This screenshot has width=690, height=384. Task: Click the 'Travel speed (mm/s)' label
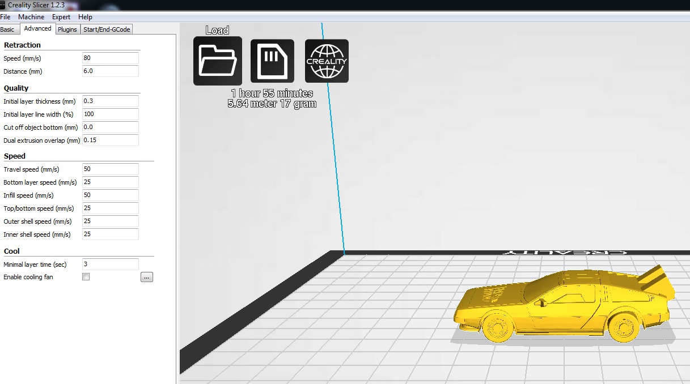[31, 169]
